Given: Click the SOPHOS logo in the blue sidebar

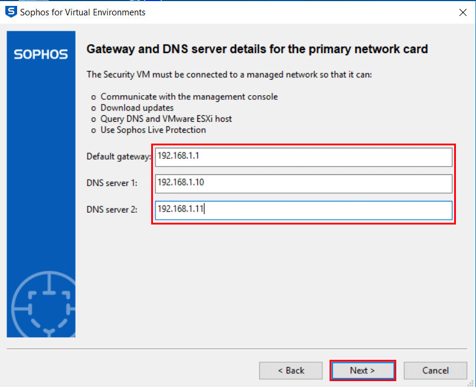Looking at the screenshot, I should point(41,54).
